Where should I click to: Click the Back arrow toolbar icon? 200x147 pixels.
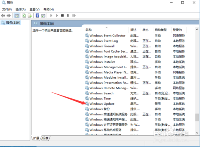tap(3, 16)
